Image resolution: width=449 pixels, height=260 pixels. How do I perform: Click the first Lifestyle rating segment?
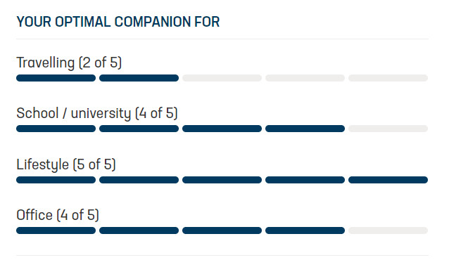point(56,180)
